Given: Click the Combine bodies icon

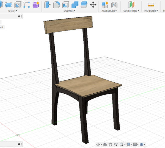Looking at the screenshot, I should 75,5.
